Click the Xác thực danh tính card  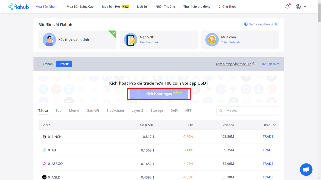point(77,39)
